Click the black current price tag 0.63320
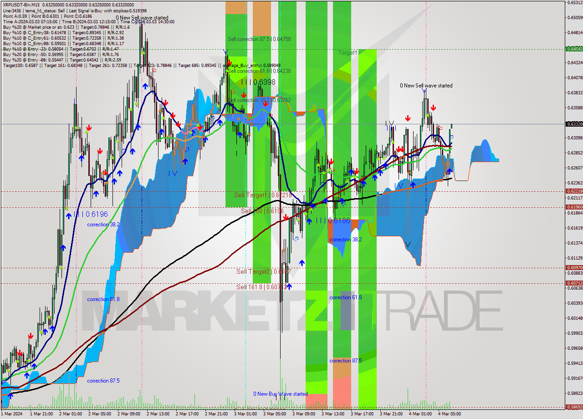583x419 pixels. point(574,124)
